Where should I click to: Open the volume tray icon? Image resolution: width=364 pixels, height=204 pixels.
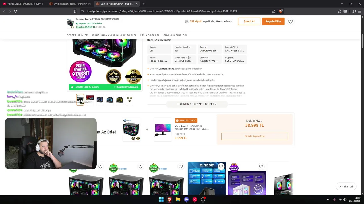(x=345, y=199)
